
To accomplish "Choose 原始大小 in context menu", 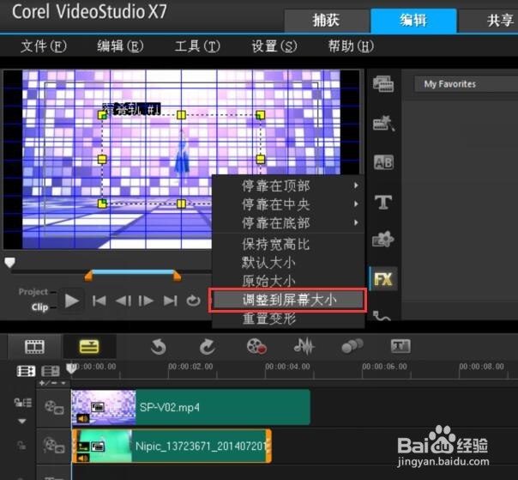I will (288, 281).
